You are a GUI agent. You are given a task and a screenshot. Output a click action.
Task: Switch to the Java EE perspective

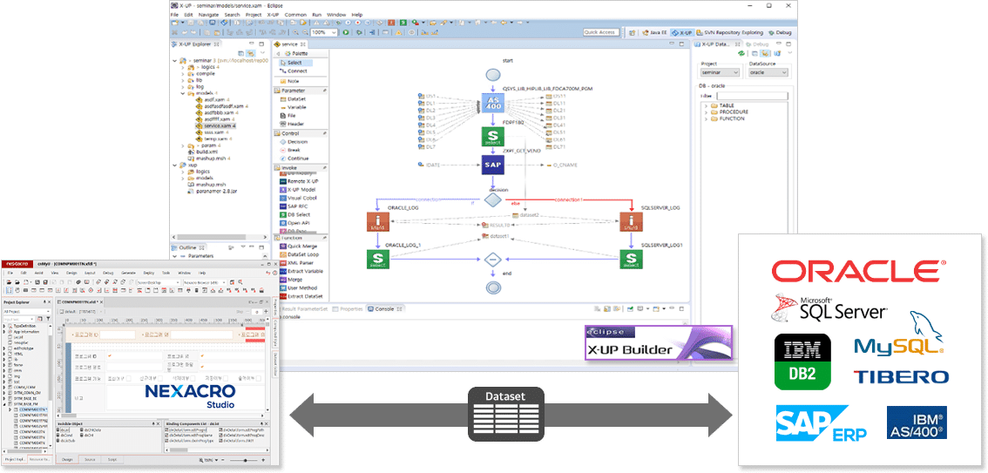coord(654,32)
